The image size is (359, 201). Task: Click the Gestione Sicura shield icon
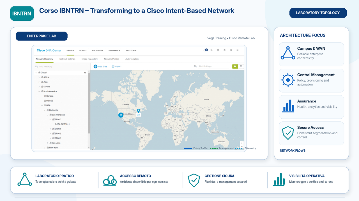click(194, 180)
